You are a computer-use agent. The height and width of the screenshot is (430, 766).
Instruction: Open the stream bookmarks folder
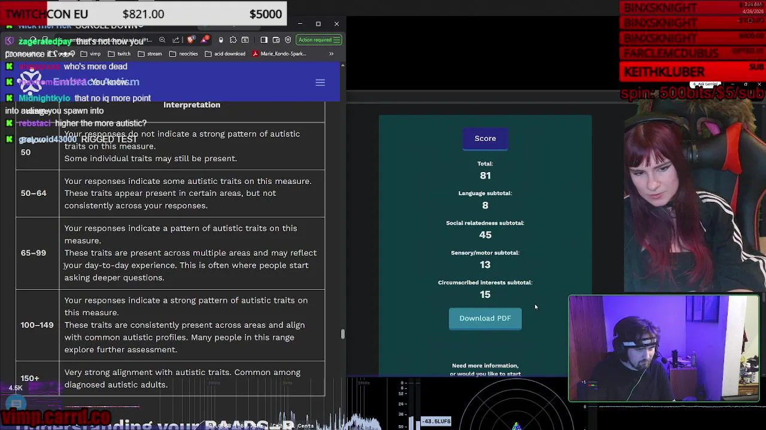150,54
